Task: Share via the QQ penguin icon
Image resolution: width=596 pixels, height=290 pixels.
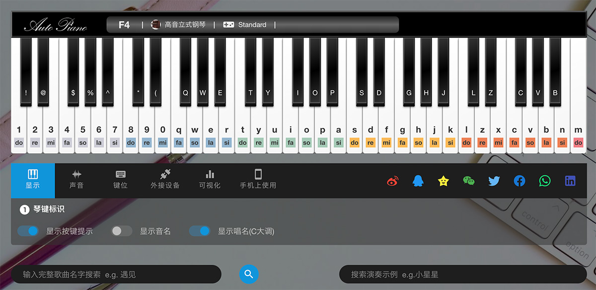Action: point(418,181)
